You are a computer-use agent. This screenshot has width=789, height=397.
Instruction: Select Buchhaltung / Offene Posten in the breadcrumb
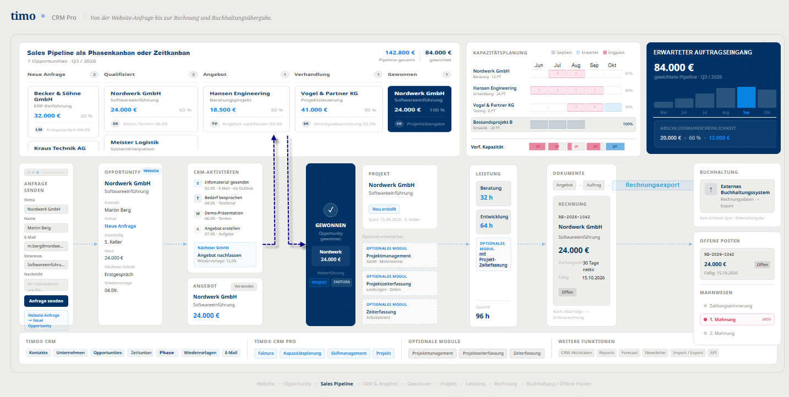point(559,384)
